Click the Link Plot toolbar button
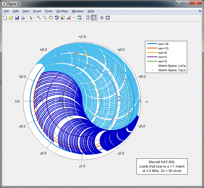The width and height of the screenshot is (204, 188). (80, 18)
